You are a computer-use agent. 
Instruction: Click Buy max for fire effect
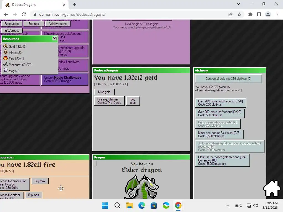point(33,195)
